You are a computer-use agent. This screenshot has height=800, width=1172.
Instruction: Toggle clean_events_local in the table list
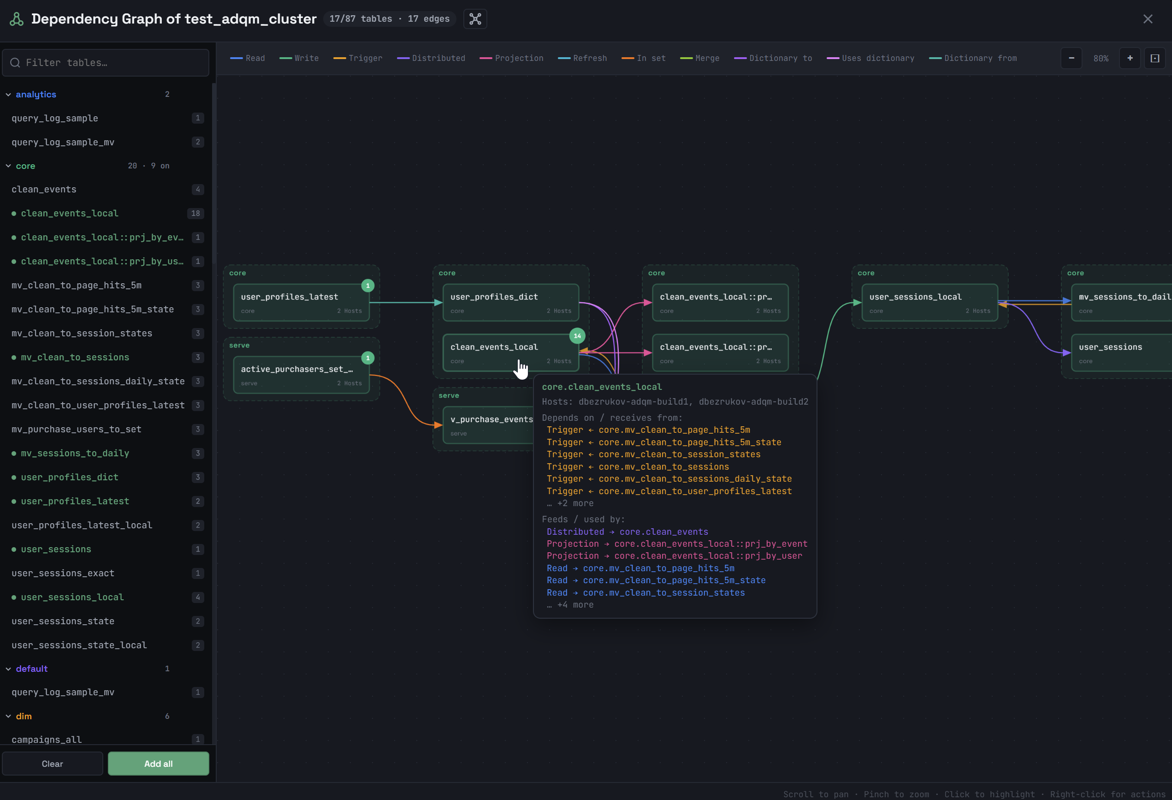pos(106,214)
